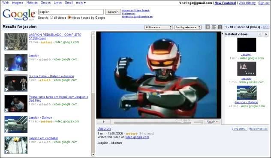
Task: Open the All Durations dropdown
Action: tap(158, 27)
